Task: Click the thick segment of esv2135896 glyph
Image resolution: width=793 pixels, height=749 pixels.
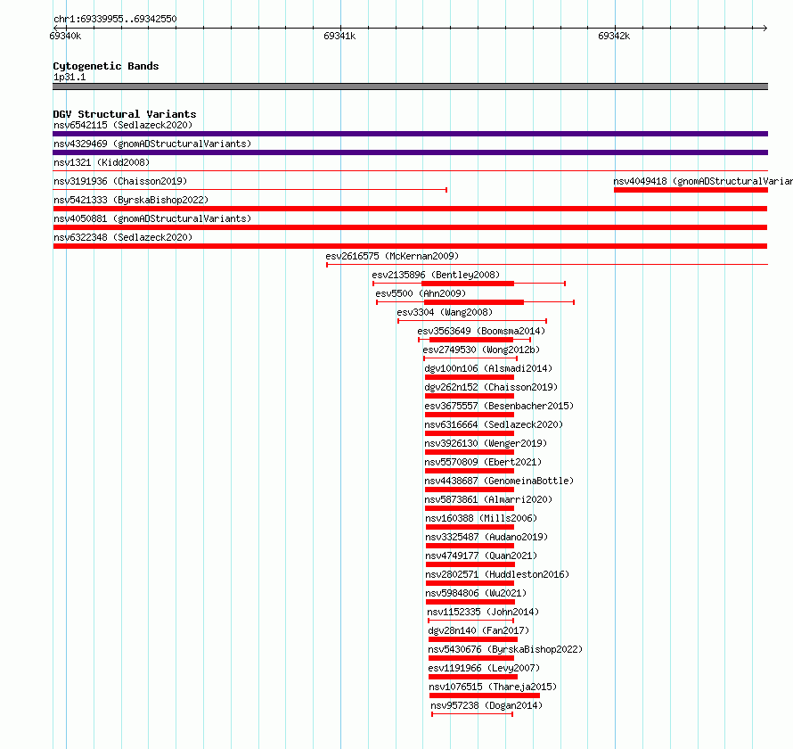Action: [468, 284]
